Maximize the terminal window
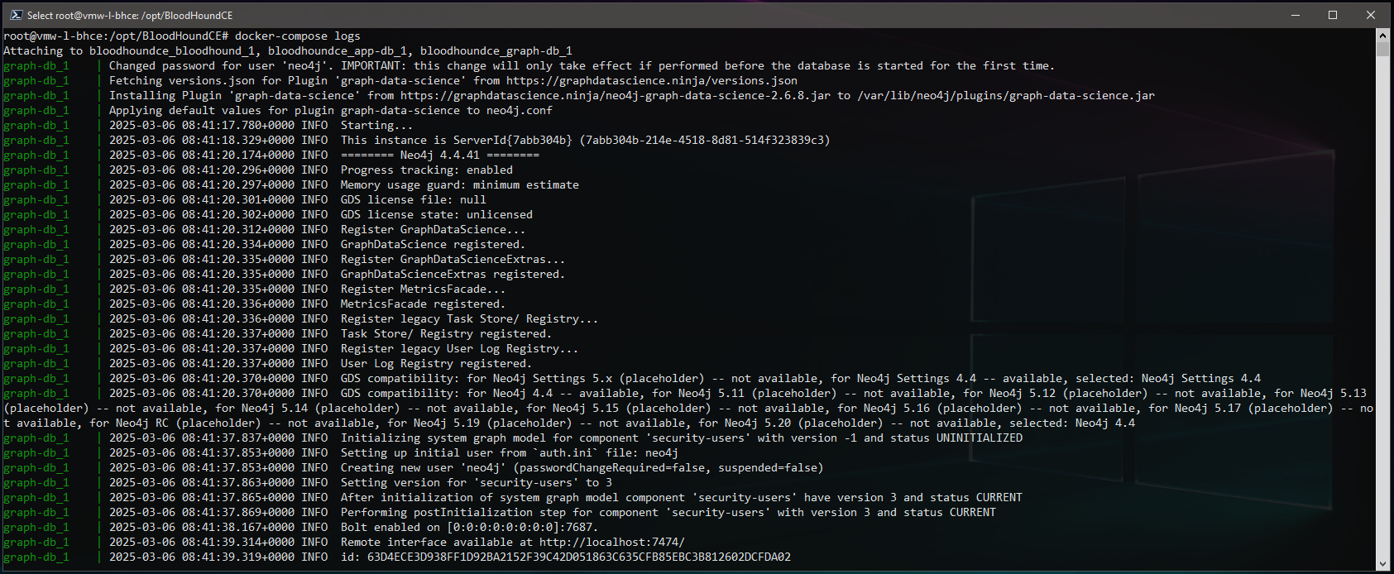Viewport: 1394px width, 574px height. click(x=1333, y=15)
